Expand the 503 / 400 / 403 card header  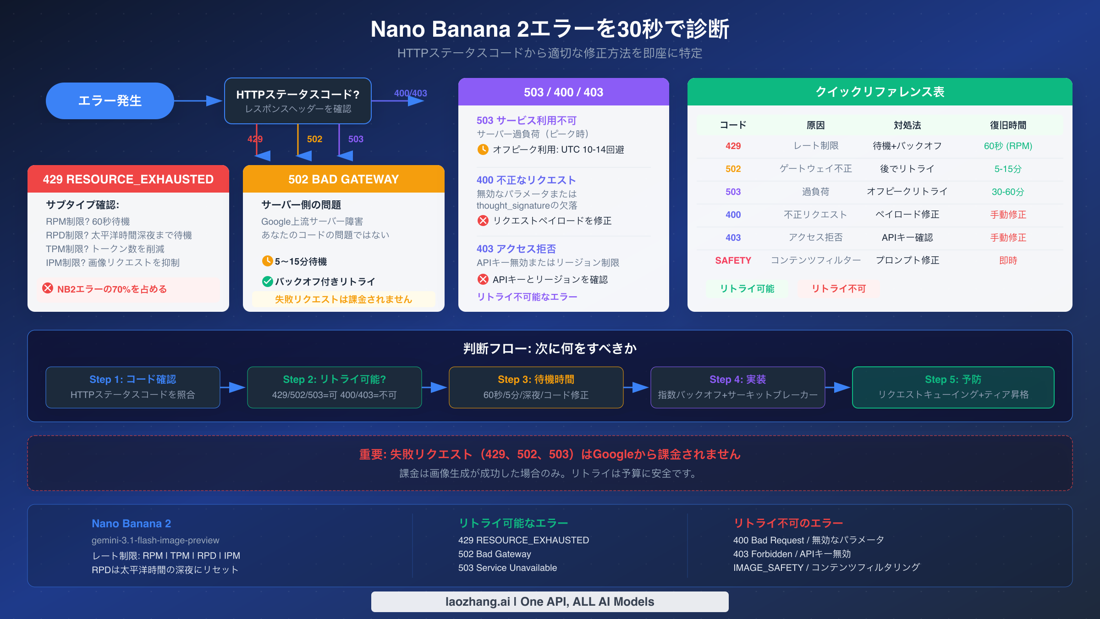[563, 92]
